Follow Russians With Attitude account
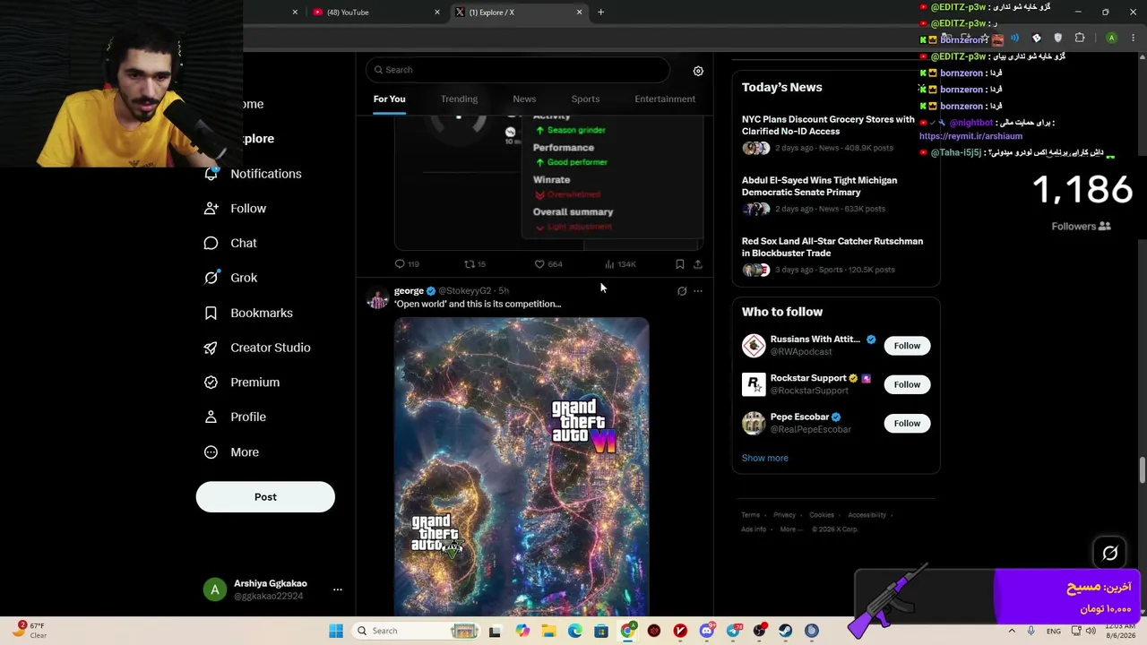Screen dimensions: 1147x645 tap(907, 346)
